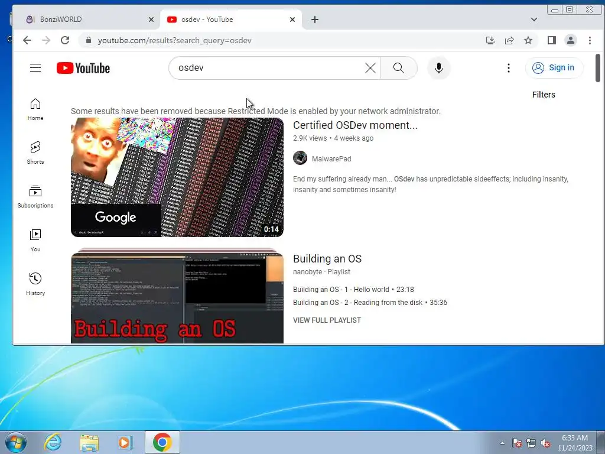Close the BonziWORLD tab
The height and width of the screenshot is (454, 605).
151,20
